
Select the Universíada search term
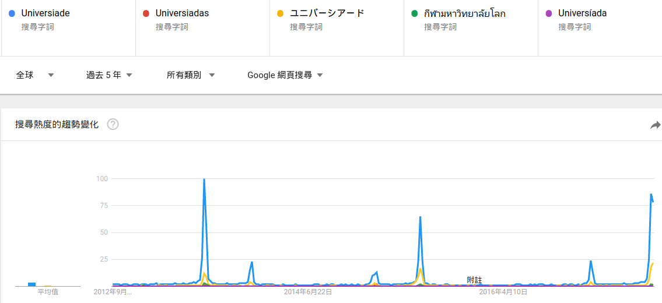point(582,13)
